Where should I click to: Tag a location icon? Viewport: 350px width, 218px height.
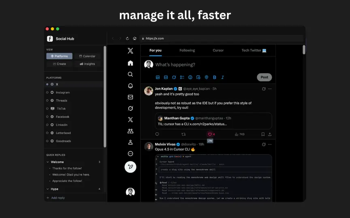[207, 77]
